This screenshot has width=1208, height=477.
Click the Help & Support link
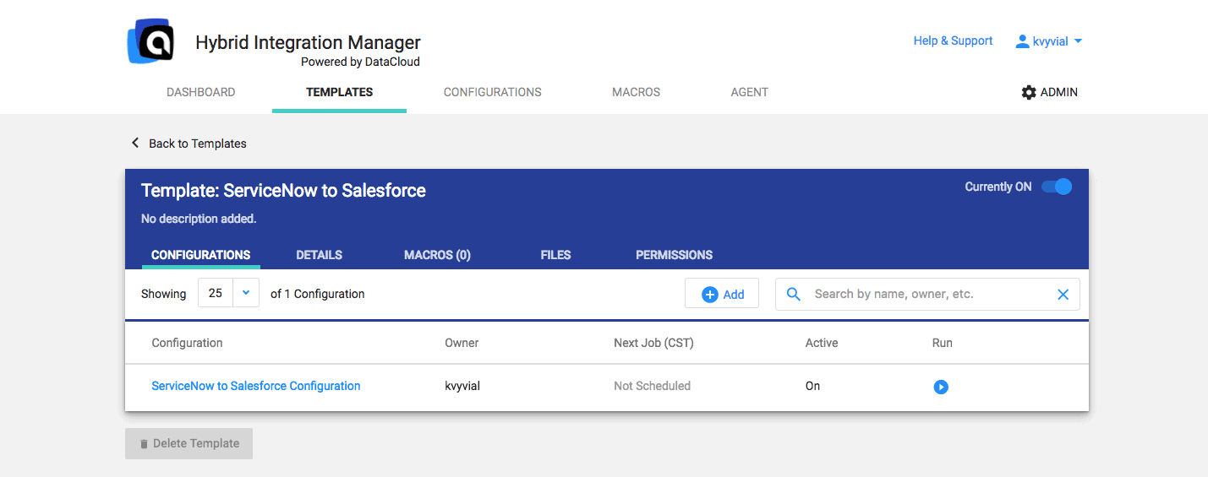(953, 41)
